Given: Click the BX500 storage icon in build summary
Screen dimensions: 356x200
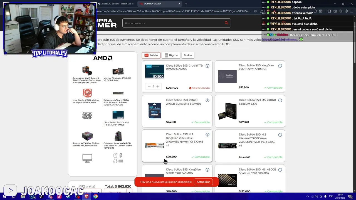Looking at the screenshot, I should (118, 115).
